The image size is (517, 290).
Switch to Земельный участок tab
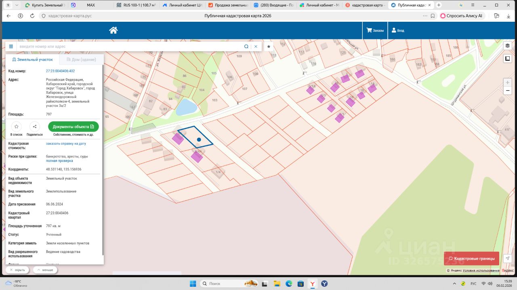(32, 59)
